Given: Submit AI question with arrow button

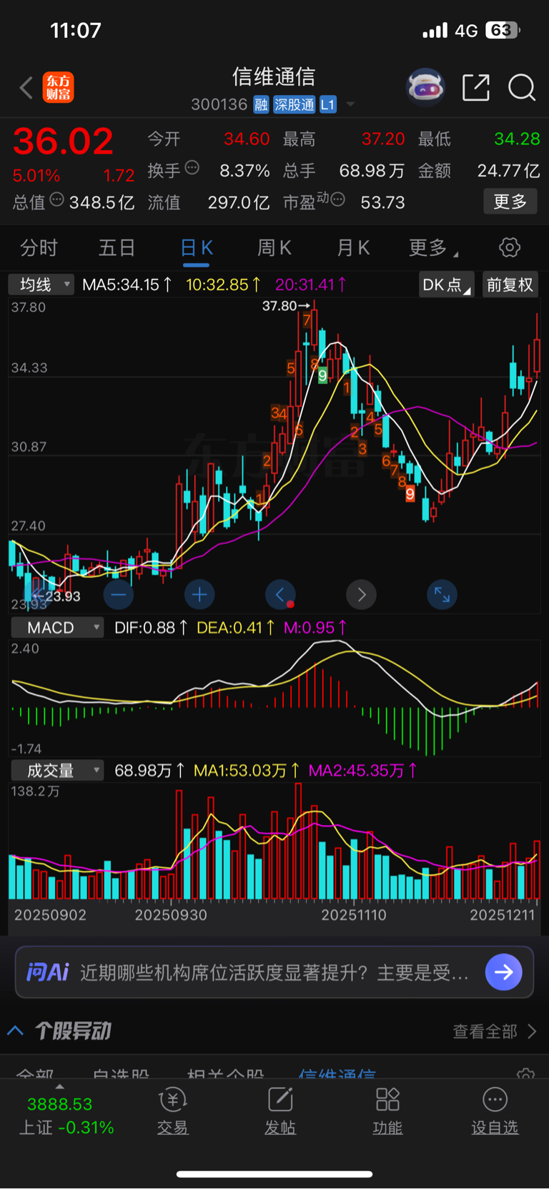Looking at the screenshot, I should tap(504, 972).
